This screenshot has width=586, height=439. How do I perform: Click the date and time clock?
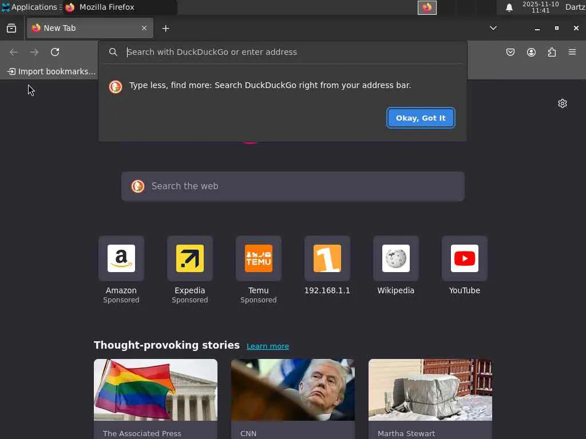point(540,7)
